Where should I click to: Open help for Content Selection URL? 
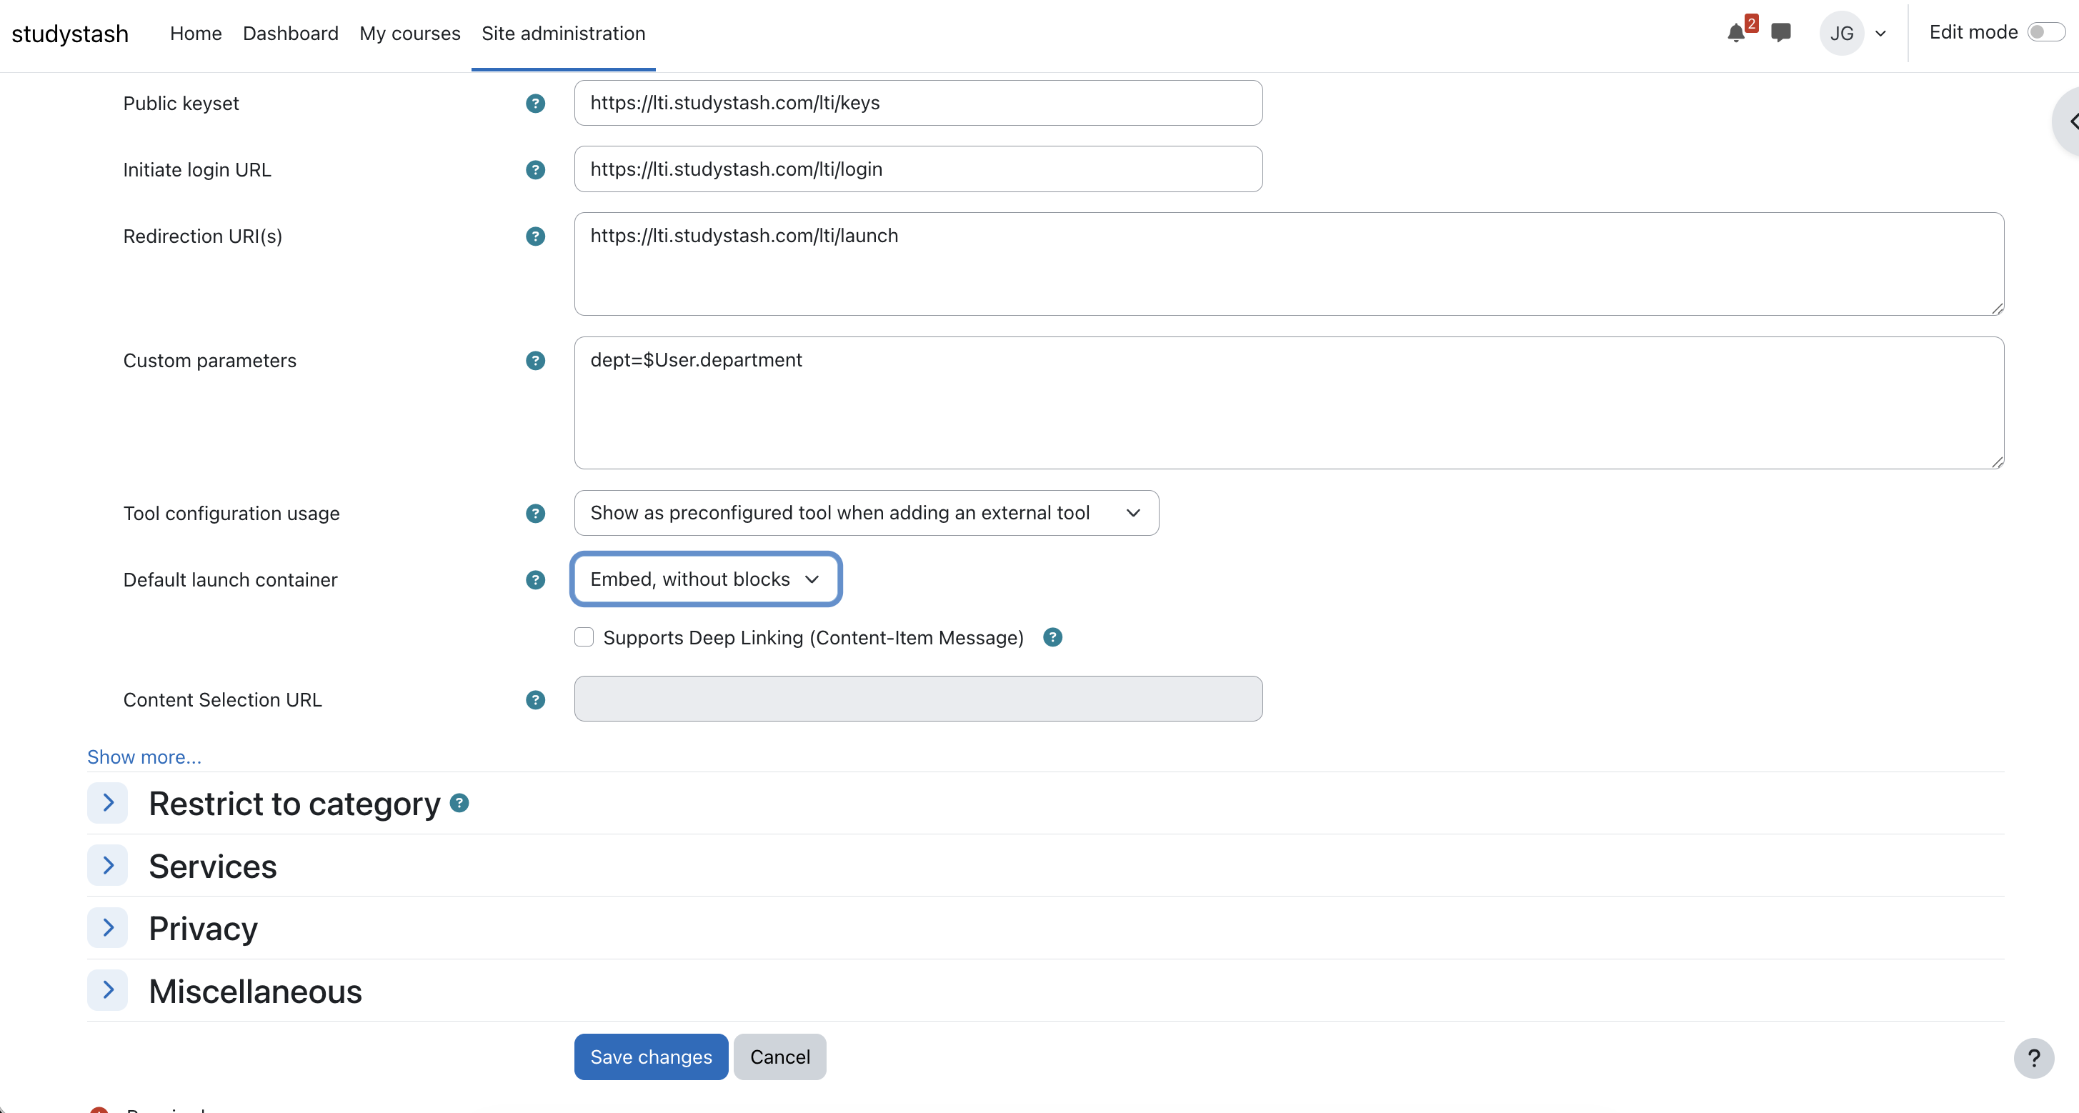coord(535,700)
